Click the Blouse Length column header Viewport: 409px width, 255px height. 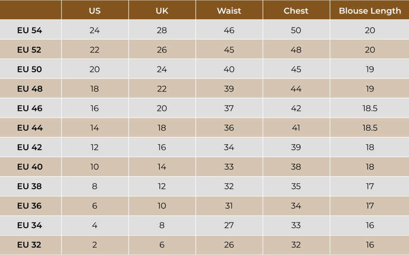click(370, 11)
